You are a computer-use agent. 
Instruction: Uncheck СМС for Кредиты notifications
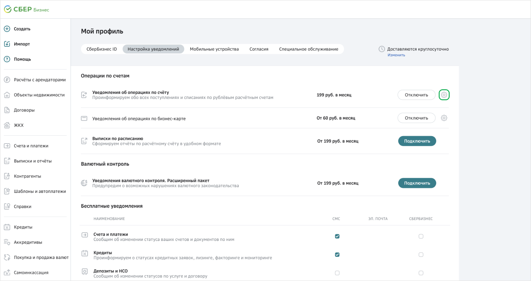[337, 255]
